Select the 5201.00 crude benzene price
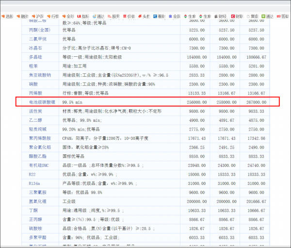The width and height of the screenshot is (291, 248). tap(256, 66)
